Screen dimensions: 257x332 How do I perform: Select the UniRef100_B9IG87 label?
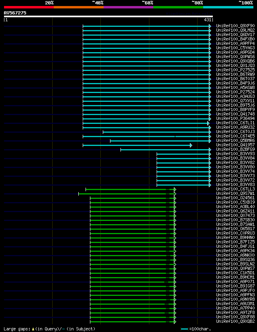pos(235,286)
